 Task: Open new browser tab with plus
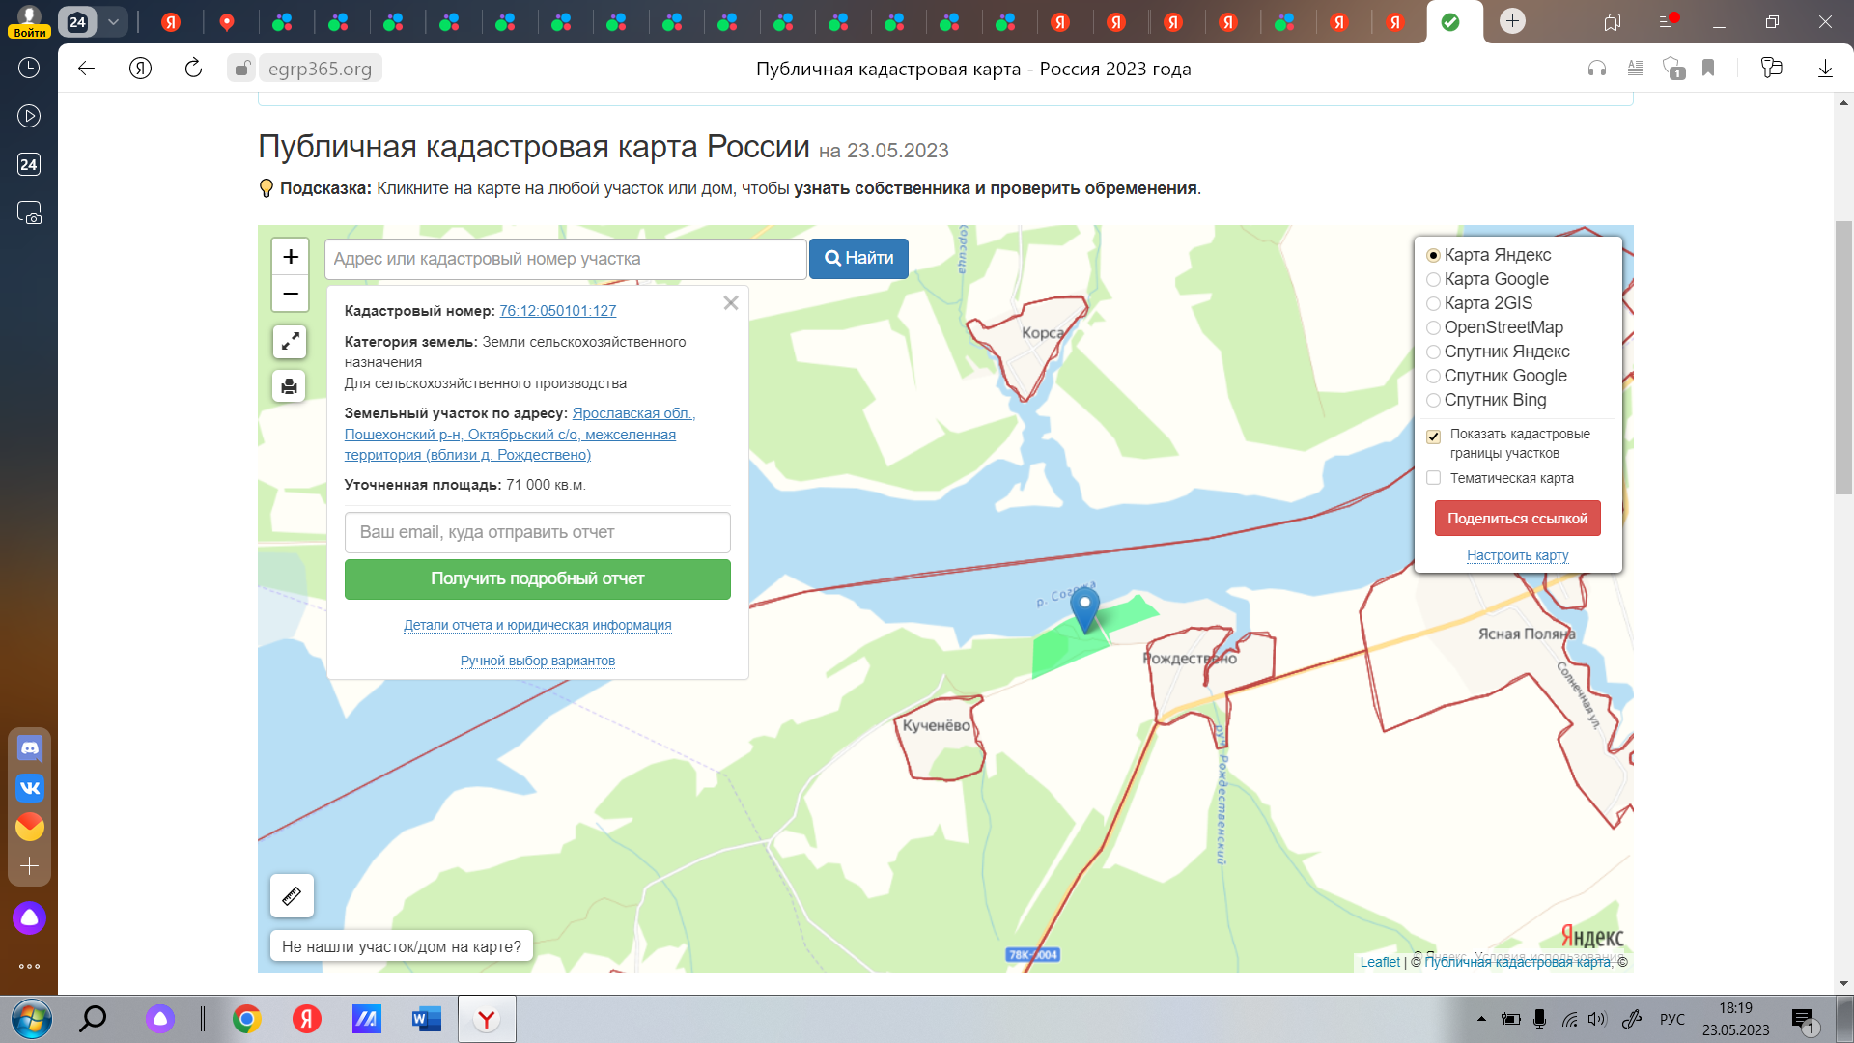tap(1512, 21)
